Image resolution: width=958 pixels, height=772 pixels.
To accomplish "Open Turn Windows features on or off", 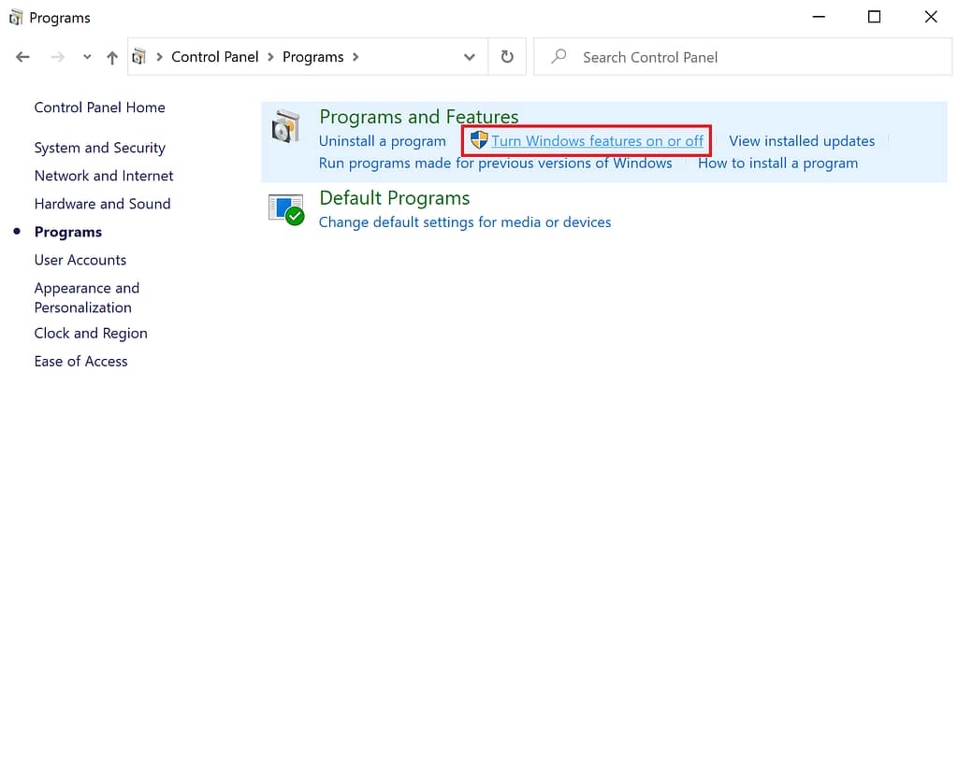I will [597, 140].
